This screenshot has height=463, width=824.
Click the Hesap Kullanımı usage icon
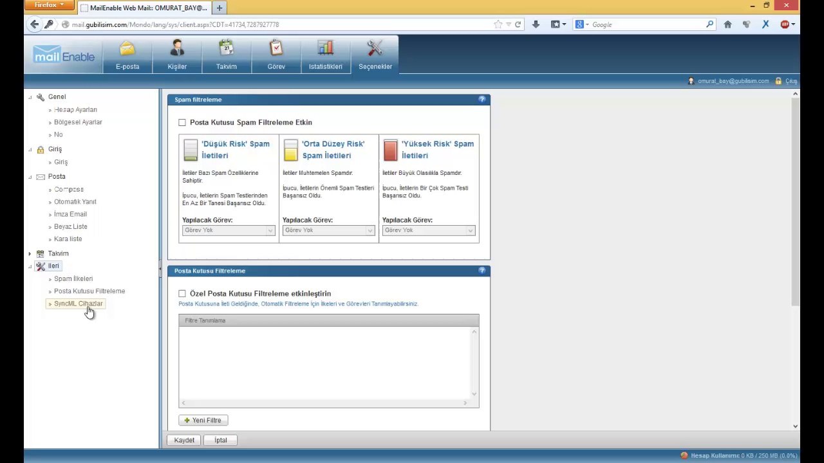(x=684, y=455)
